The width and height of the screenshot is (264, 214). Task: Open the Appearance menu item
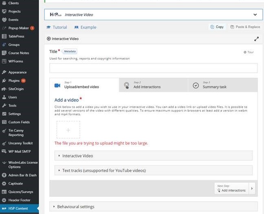click(x=18, y=72)
